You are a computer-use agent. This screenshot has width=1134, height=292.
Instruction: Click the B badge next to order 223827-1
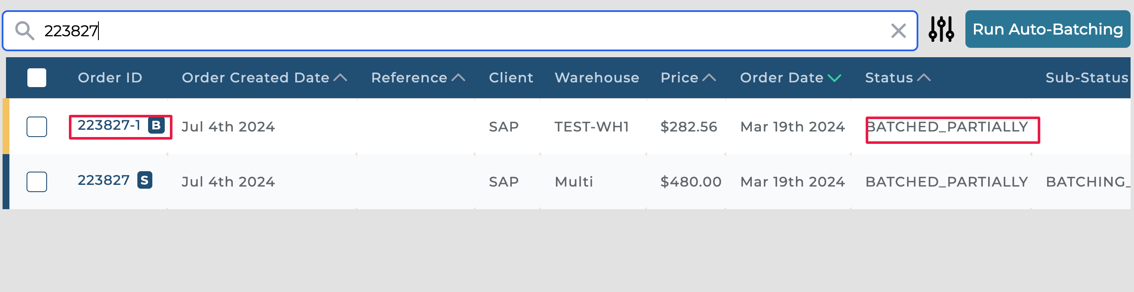[x=156, y=126]
